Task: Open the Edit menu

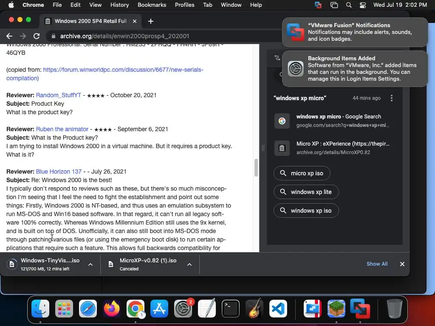Action: point(75,5)
